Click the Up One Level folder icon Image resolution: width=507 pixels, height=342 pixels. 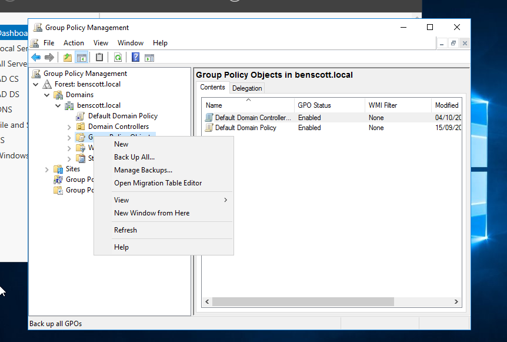(67, 58)
